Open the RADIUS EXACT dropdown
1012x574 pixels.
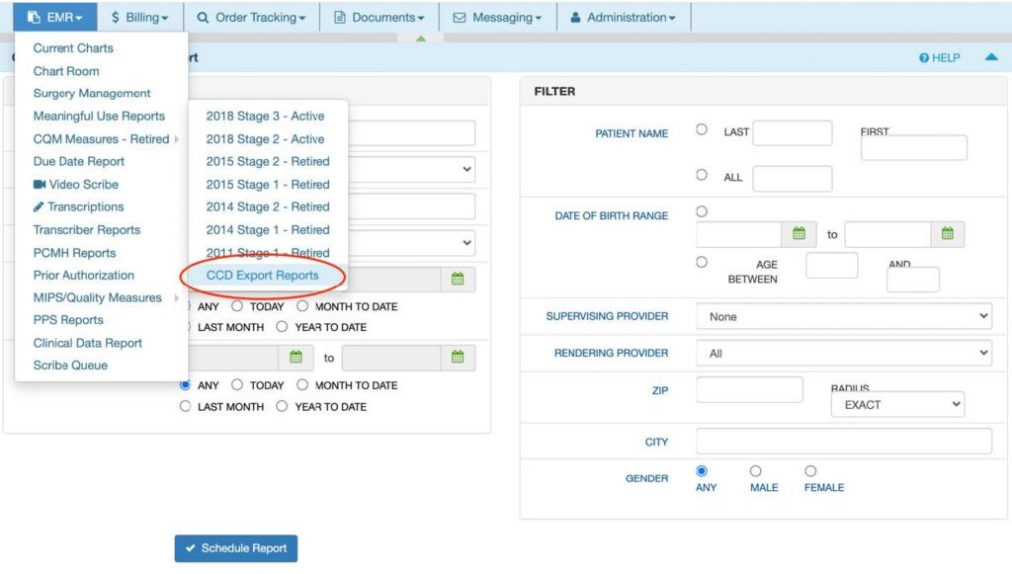pos(896,404)
